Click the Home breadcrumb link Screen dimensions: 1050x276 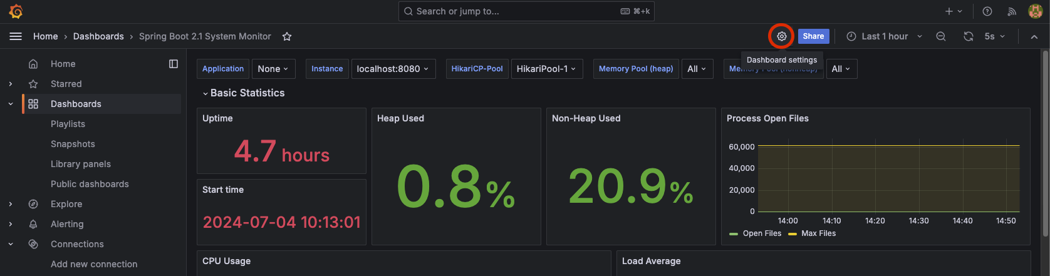[46, 36]
